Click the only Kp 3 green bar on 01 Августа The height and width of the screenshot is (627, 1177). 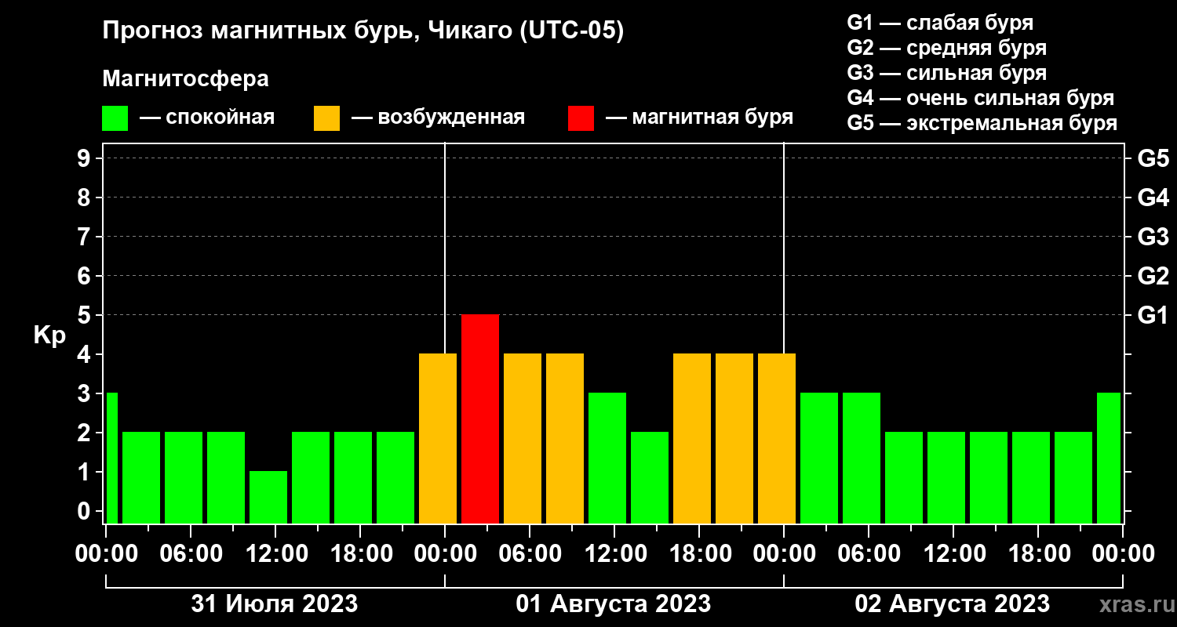point(607,458)
